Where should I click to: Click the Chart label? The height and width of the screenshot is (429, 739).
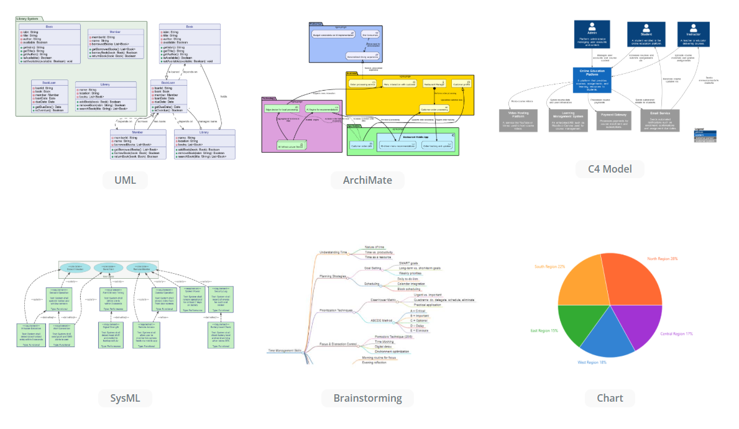tap(610, 398)
